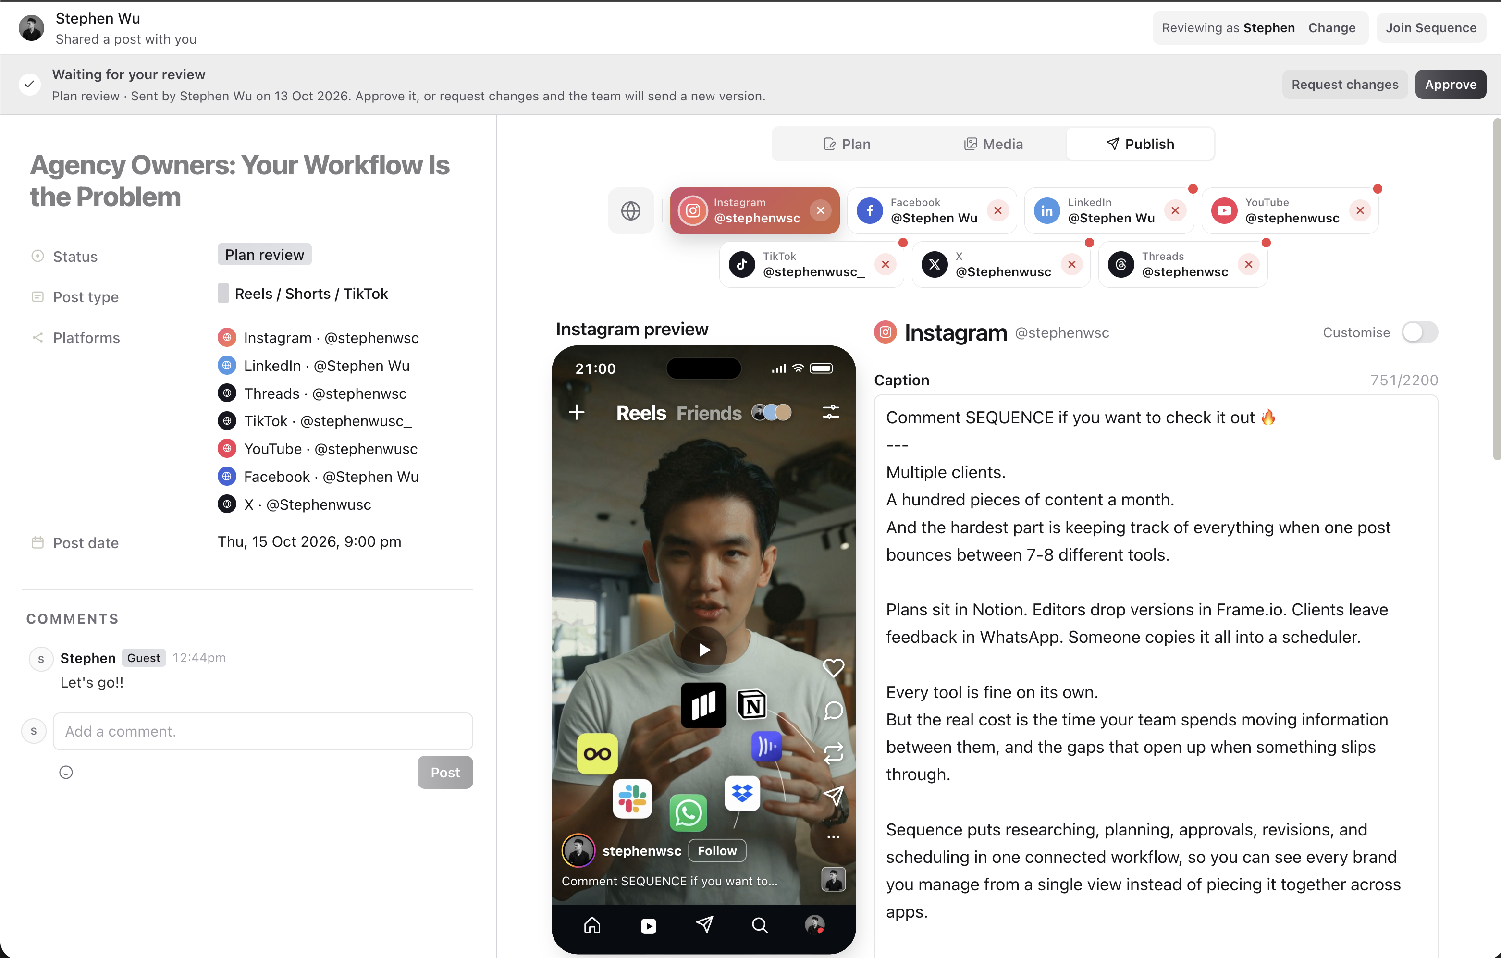Click the Post comment button
Screen dimensions: 1501x958
[445, 772]
